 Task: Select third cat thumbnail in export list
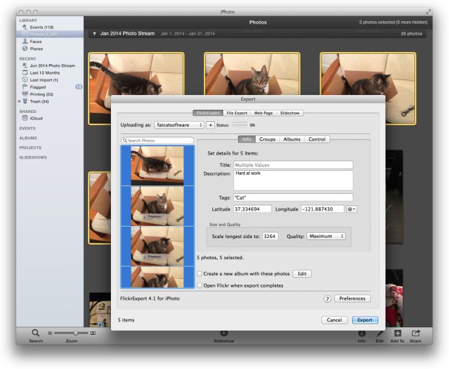[157, 246]
